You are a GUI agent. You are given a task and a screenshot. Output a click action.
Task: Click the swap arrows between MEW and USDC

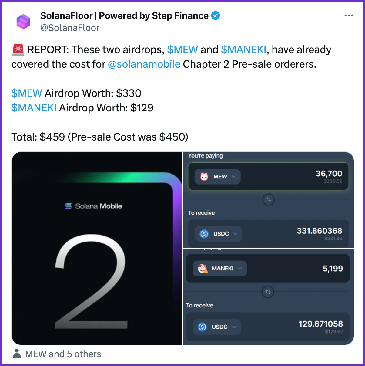(268, 199)
